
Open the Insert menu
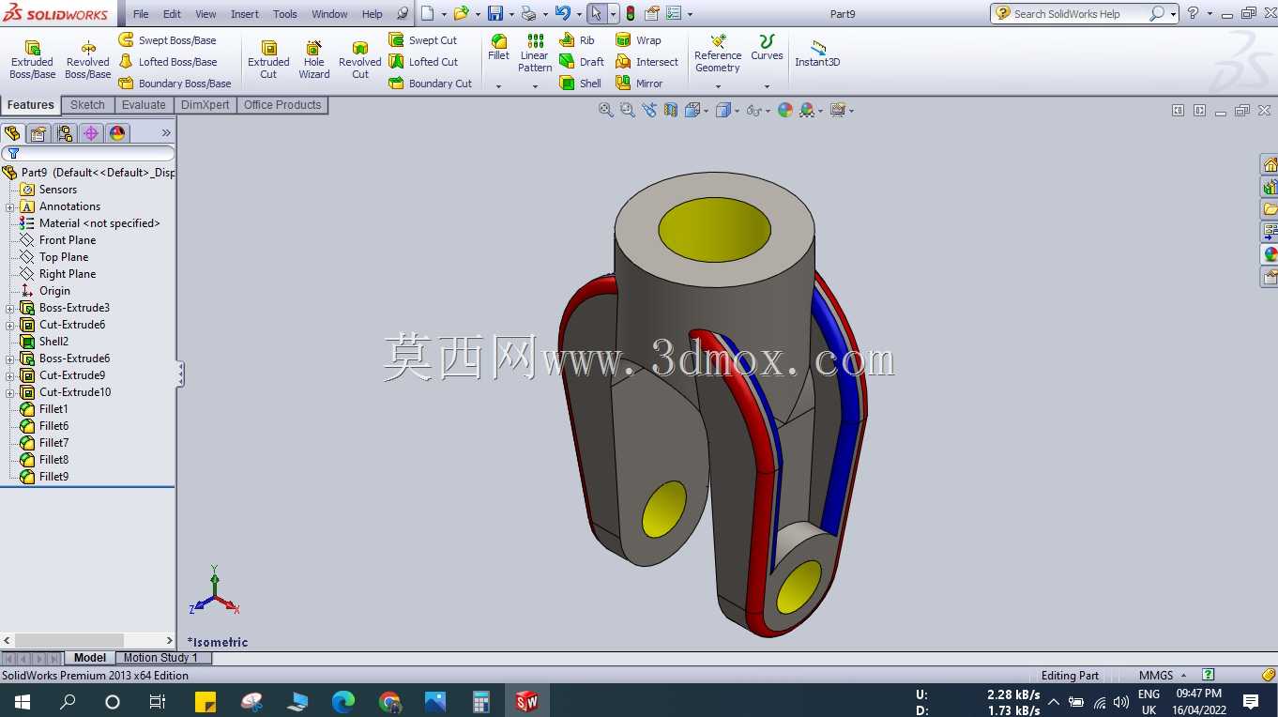245,14
